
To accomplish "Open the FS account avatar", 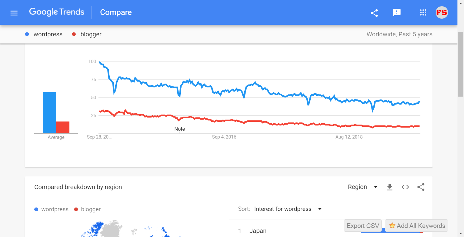I will click(x=442, y=13).
